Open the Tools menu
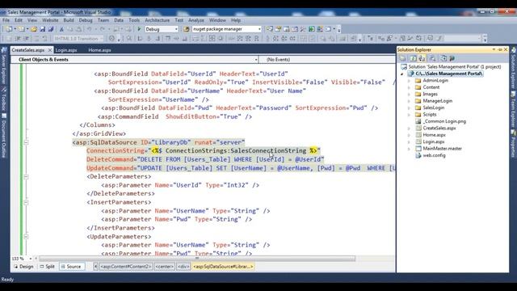This screenshot has height=291, width=517. (134, 20)
